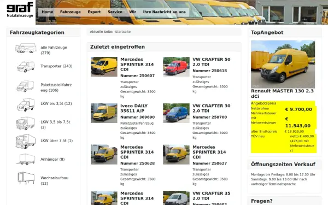
Task: Click the Anhänger trailer icon
Action: (26, 160)
